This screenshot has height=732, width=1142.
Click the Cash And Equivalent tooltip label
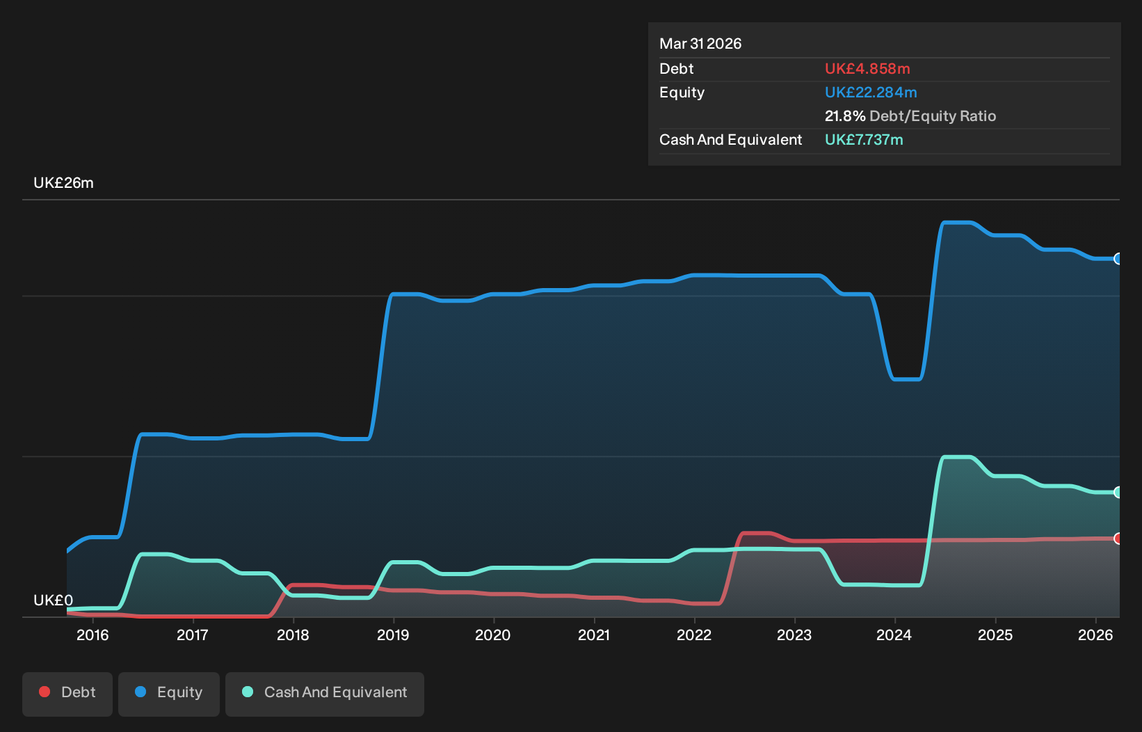[x=731, y=140]
